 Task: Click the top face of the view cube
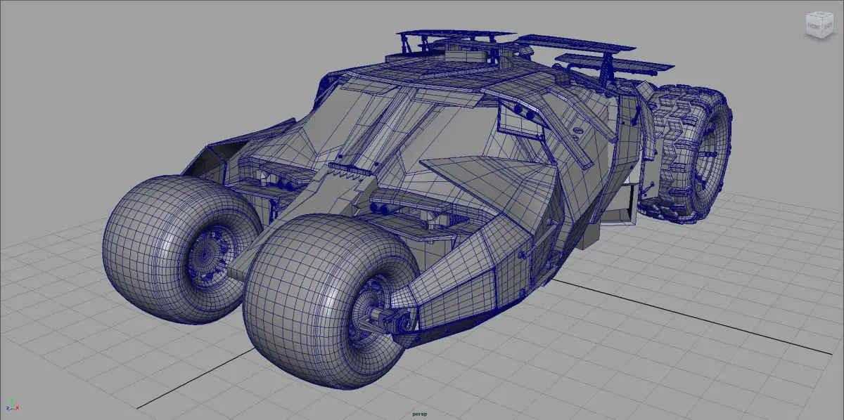(821, 13)
